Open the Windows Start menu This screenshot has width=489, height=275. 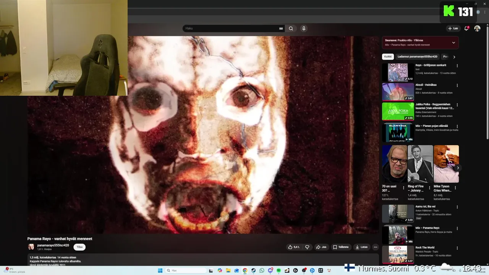pyautogui.click(x=160, y=270)
